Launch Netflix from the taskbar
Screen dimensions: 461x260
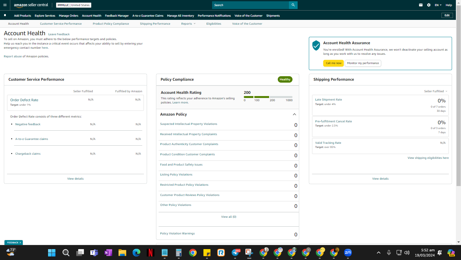pyautogui.click(x=150, y=253)
